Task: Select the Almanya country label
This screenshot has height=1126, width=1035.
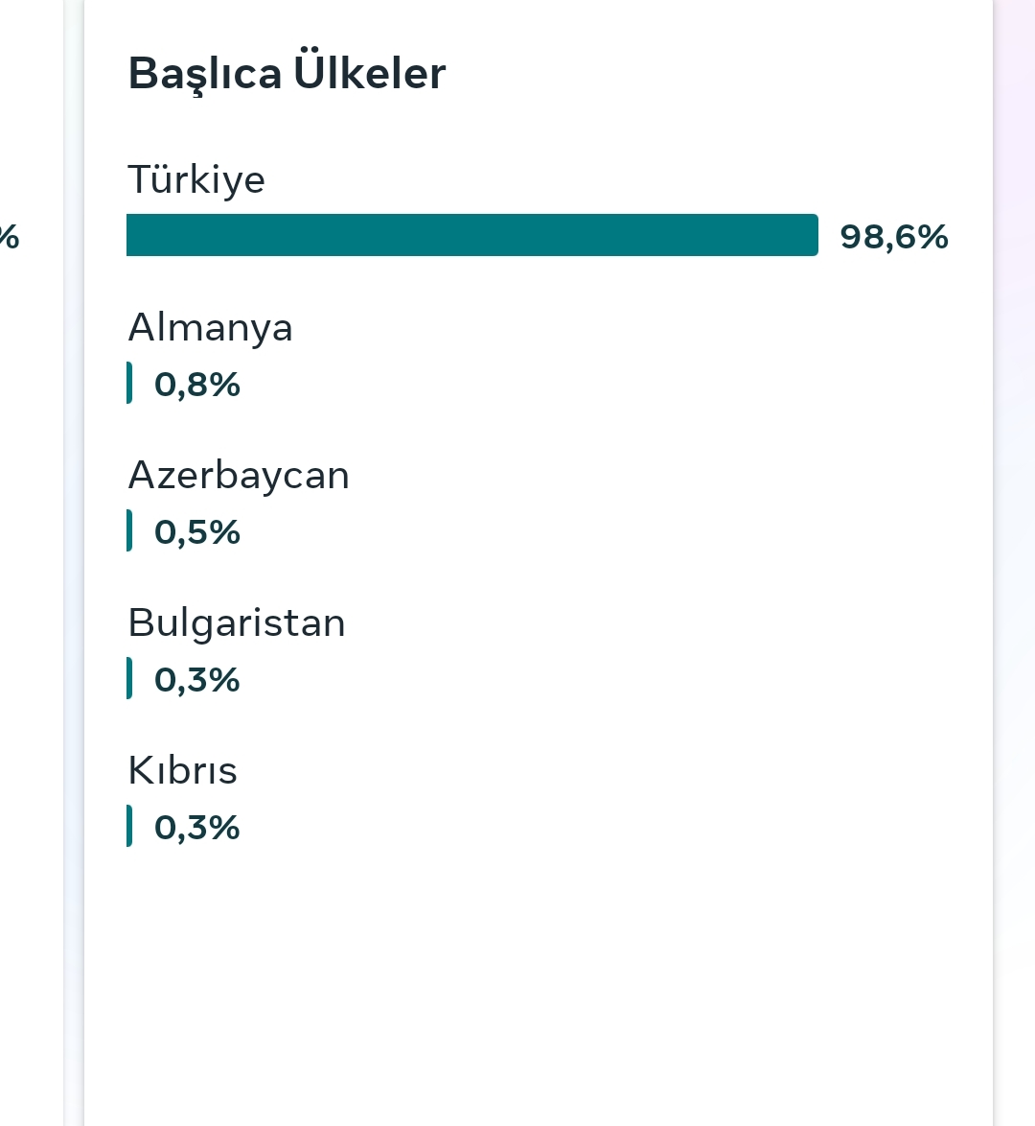Action: point(210,328)
